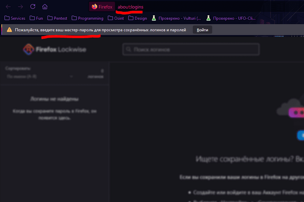Go forward with the forward arrow
304x202 pixels.
(x=20, y=7)
